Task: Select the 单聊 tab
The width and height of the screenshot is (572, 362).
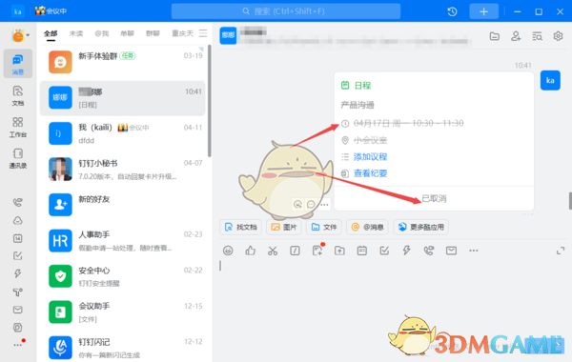Action: click(x=128, y=33)
